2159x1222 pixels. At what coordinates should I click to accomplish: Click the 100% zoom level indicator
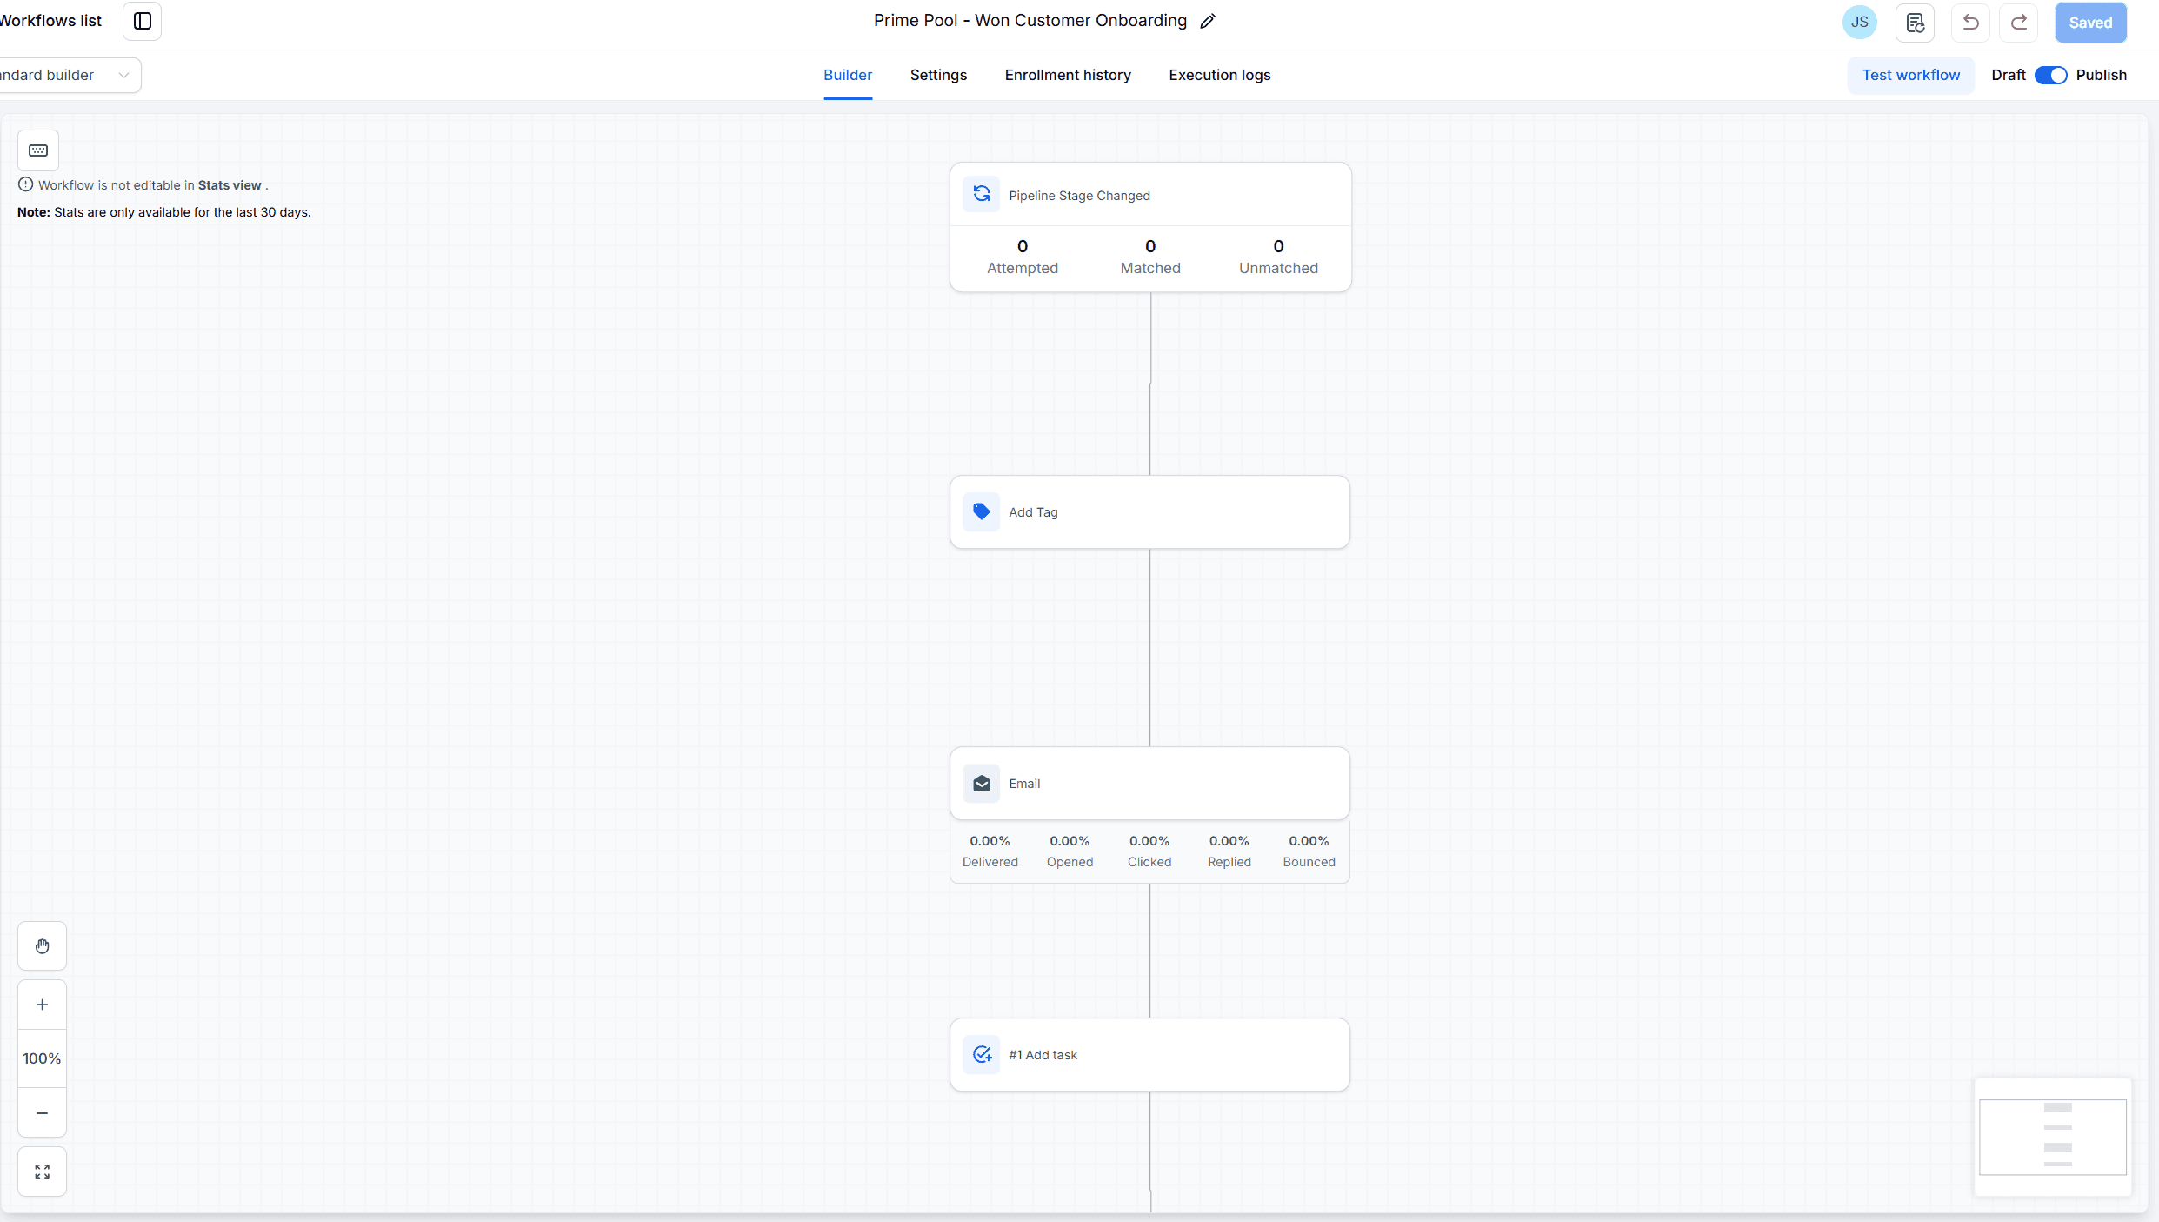pyautogui.click(x=42, y=1058)
